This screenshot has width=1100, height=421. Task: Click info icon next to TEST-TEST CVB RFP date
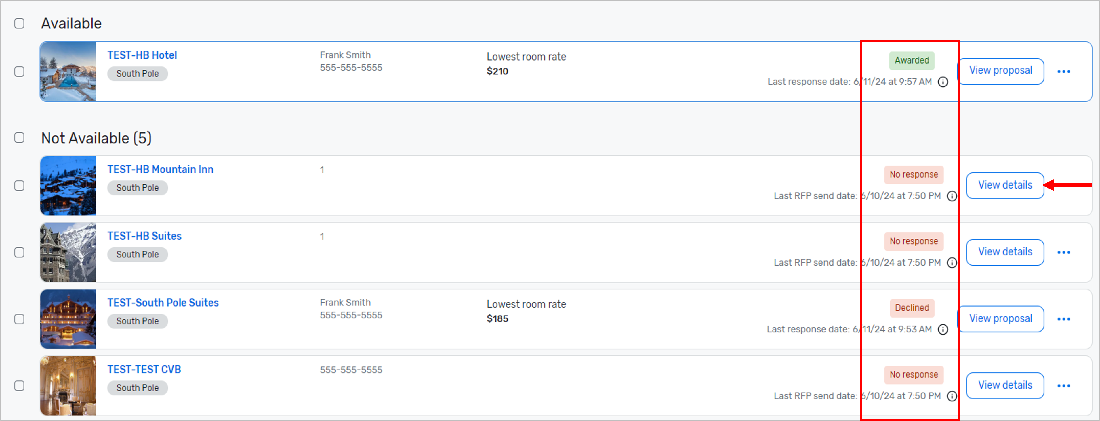[952, 396]
